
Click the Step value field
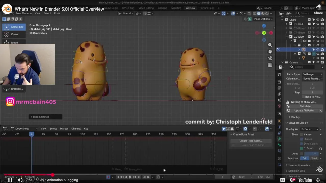click(x=312, y=93)
